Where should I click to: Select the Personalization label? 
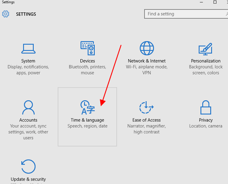point(206,61)
